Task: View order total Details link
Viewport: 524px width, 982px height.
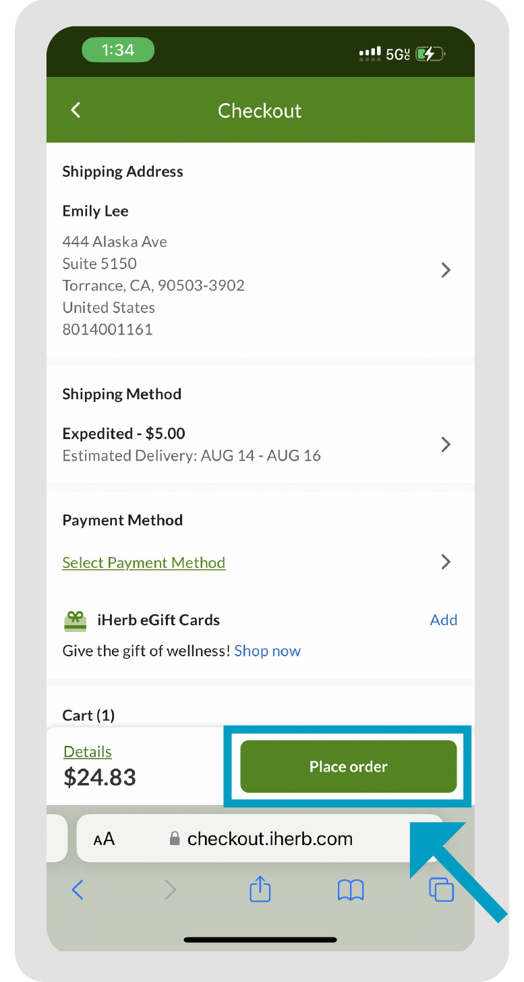Action: pos(88,751)
